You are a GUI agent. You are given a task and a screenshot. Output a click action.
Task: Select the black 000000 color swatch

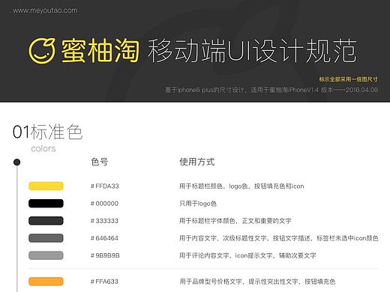point(46,204)
